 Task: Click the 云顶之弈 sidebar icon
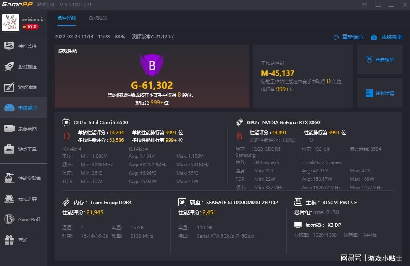click(x=9, y=199)
